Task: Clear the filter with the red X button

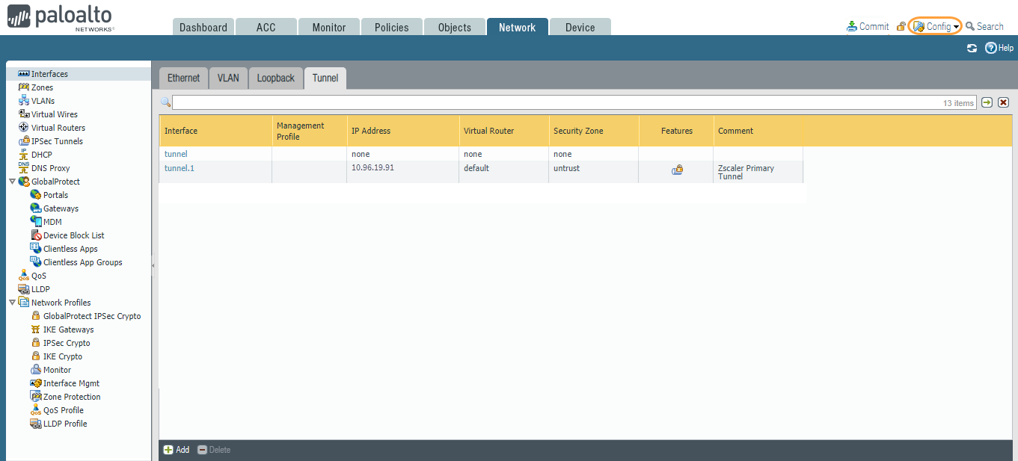Action: pyautogui.click(x=1003, y=102)
